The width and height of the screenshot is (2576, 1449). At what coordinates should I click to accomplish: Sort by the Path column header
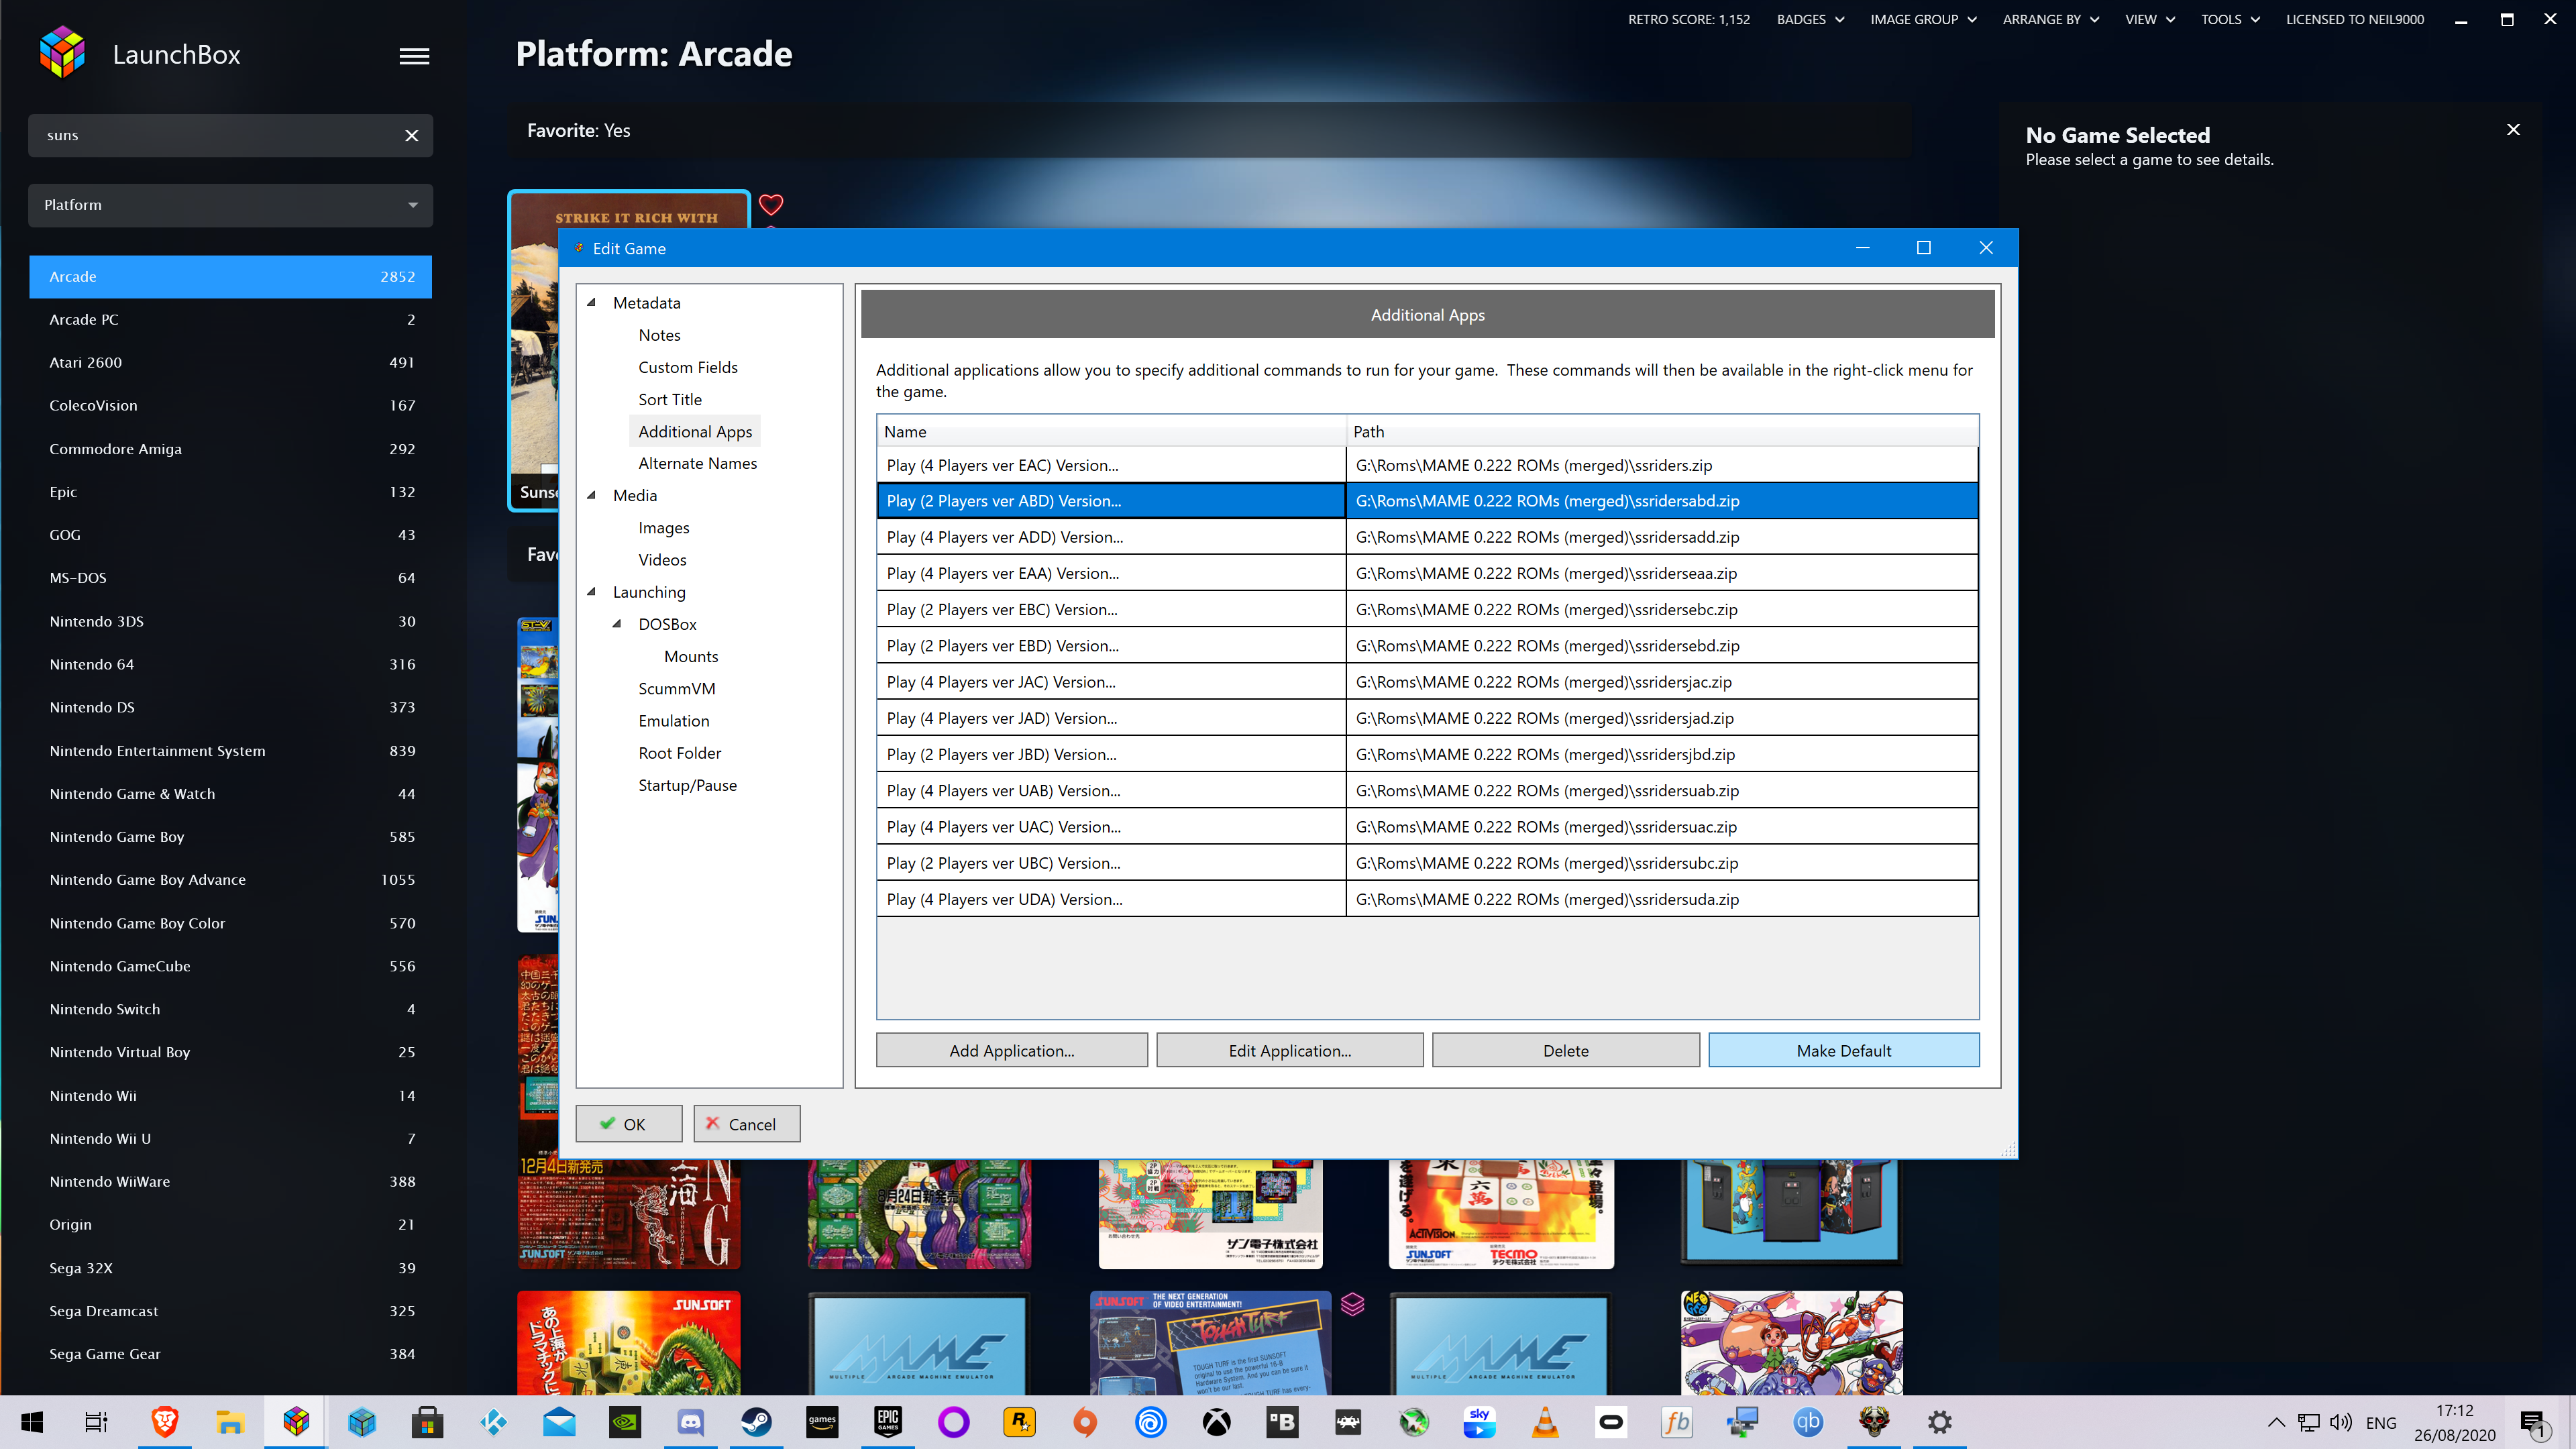click(x=1662, y=431)
